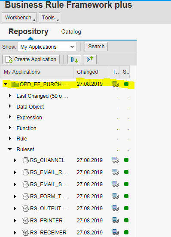
Task: Click green status icon of RS_OUTPUT… row
Action: tap(126, 208)
